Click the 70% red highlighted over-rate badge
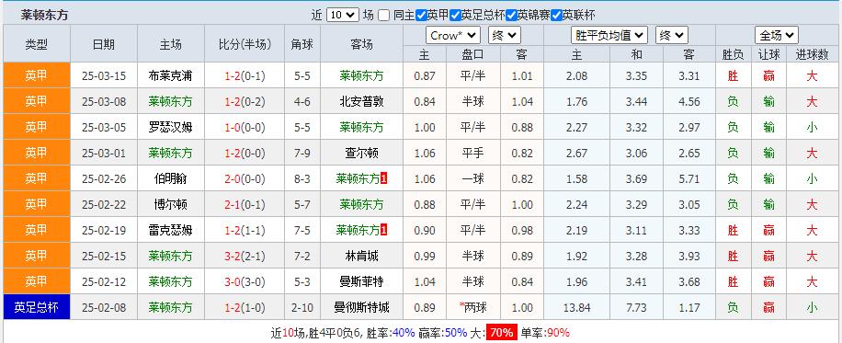Screen dimensions: 842x343 click(x=502, y=332)
